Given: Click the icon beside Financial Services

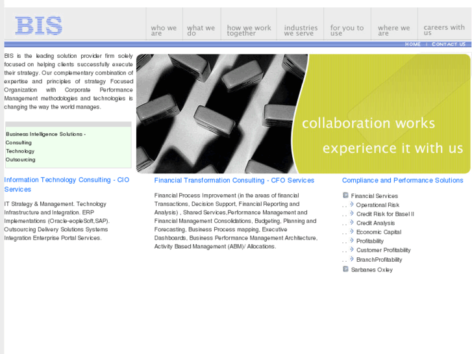Looking at the screenshot, I should (x=345, y=196).
